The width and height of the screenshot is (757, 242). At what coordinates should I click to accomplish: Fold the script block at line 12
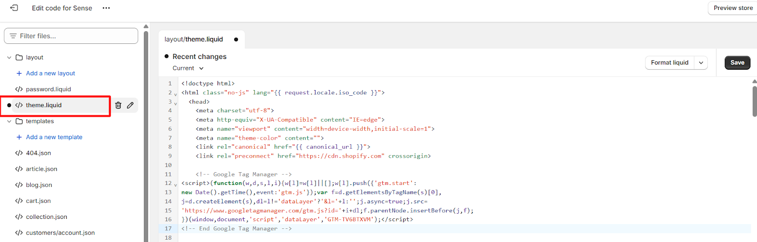176,185
